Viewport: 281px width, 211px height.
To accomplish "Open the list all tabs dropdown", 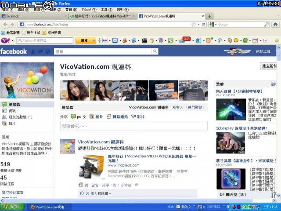I will [278, 16].
